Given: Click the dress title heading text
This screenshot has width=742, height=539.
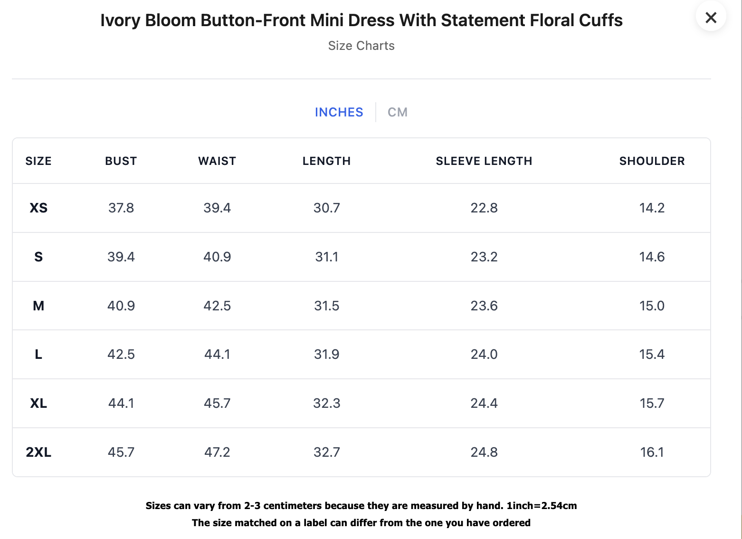Looking at the screenshot, I should pyautogui.click(x=361, y=20).
